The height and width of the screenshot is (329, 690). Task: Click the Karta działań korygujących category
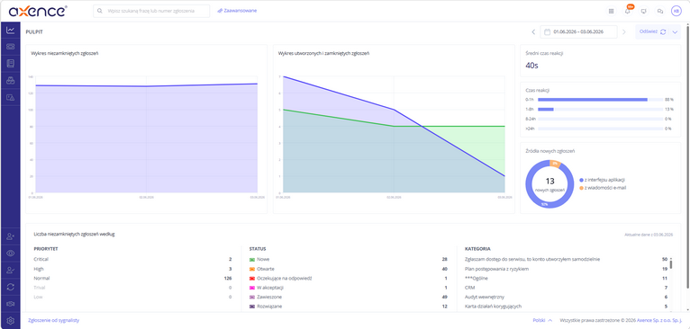(x=566, y=307)
